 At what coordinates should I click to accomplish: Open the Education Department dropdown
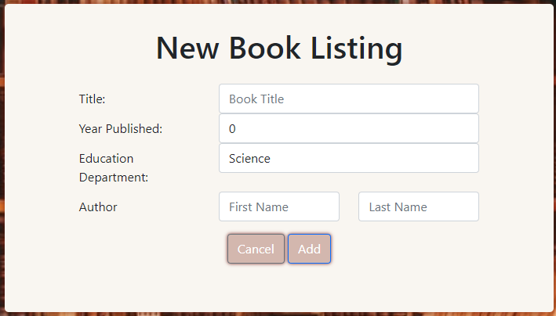348,158
